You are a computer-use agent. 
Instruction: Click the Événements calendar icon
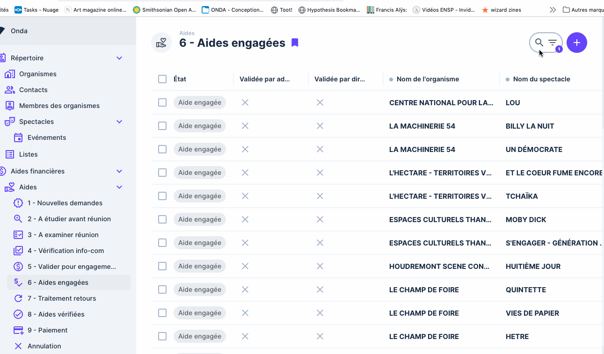pyautogui.click(x=19, y=137)
